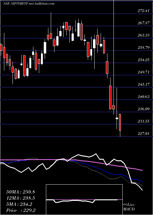
Task: Click the Price : 229.2 value
Action: point(21,210)
